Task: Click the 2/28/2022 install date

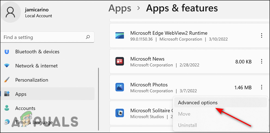Action: [x=190, y=65]
